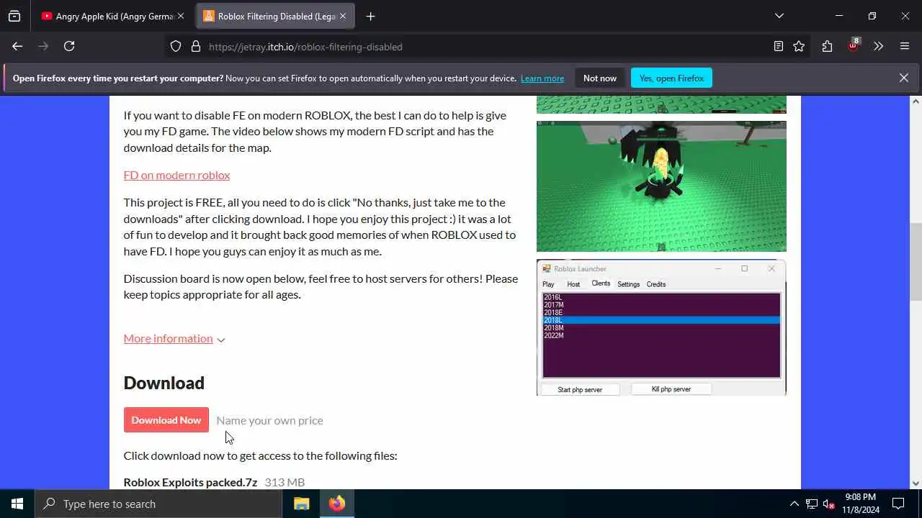Screen dimensions: 922x518
Task: Bookmark this page with the star icon
Action: coord(799,47)
